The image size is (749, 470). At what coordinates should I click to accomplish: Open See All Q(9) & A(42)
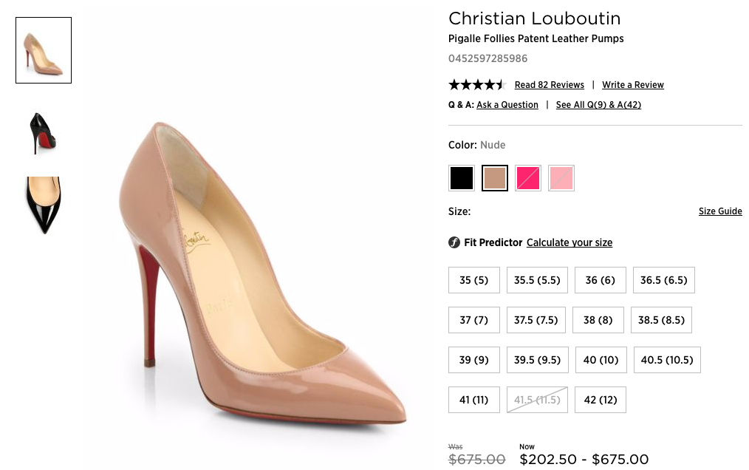point(598,105)
